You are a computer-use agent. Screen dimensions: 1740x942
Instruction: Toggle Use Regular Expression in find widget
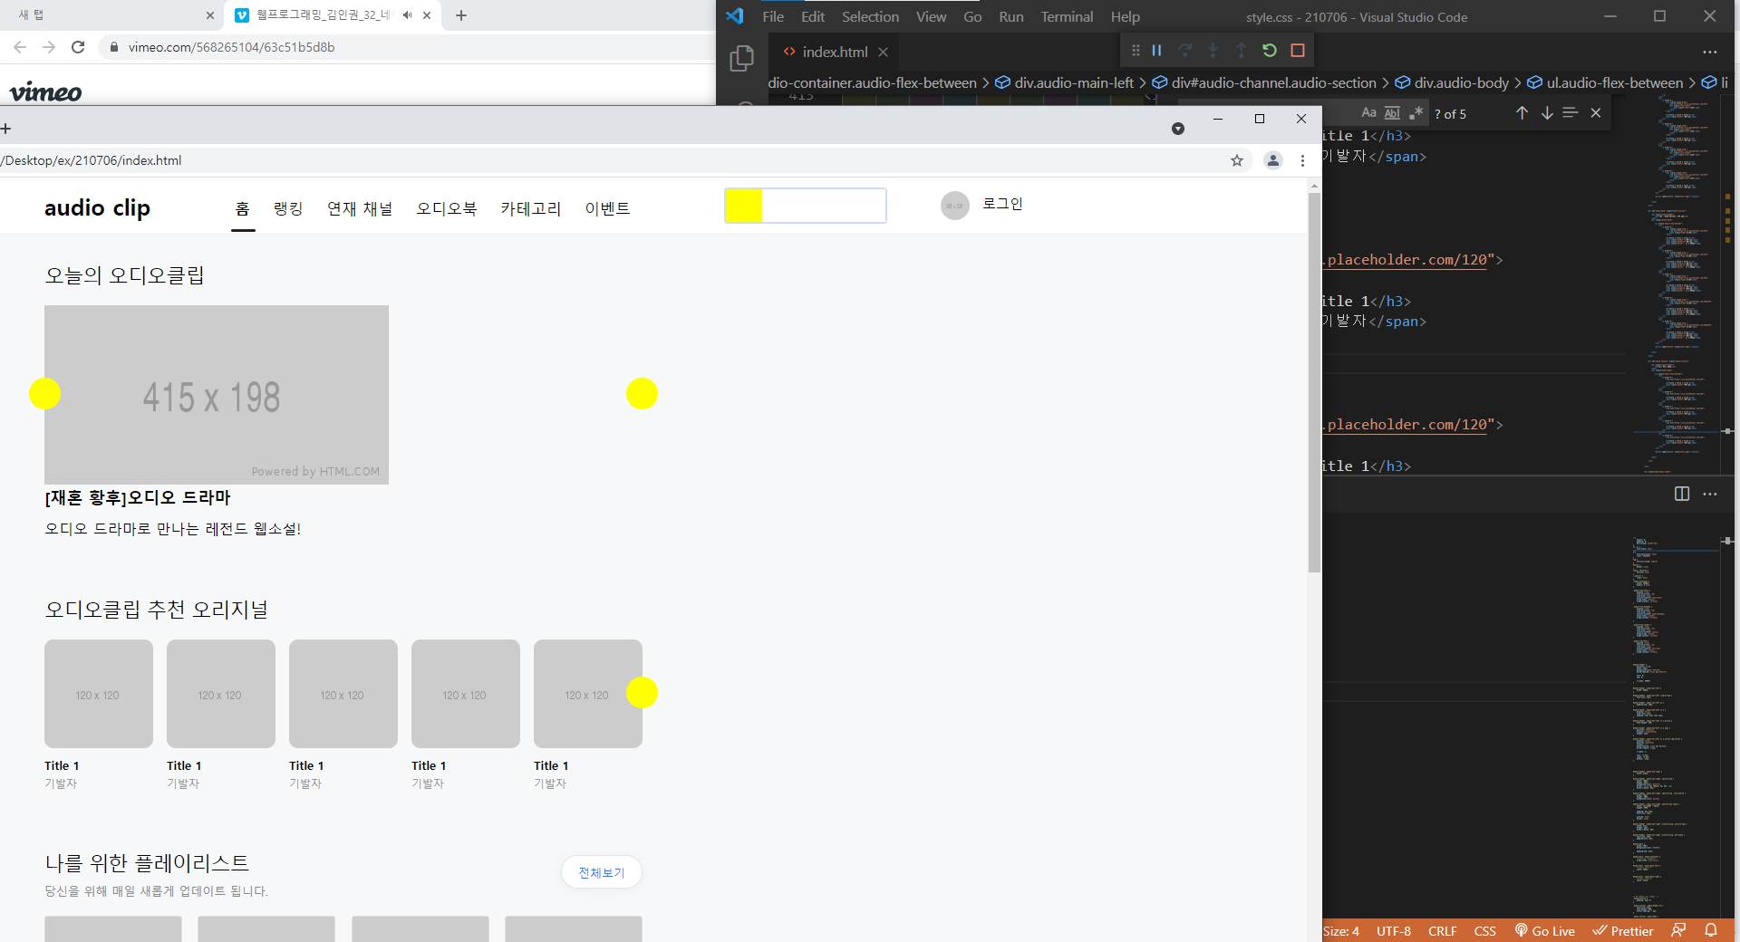click(x=1416, y=113)
